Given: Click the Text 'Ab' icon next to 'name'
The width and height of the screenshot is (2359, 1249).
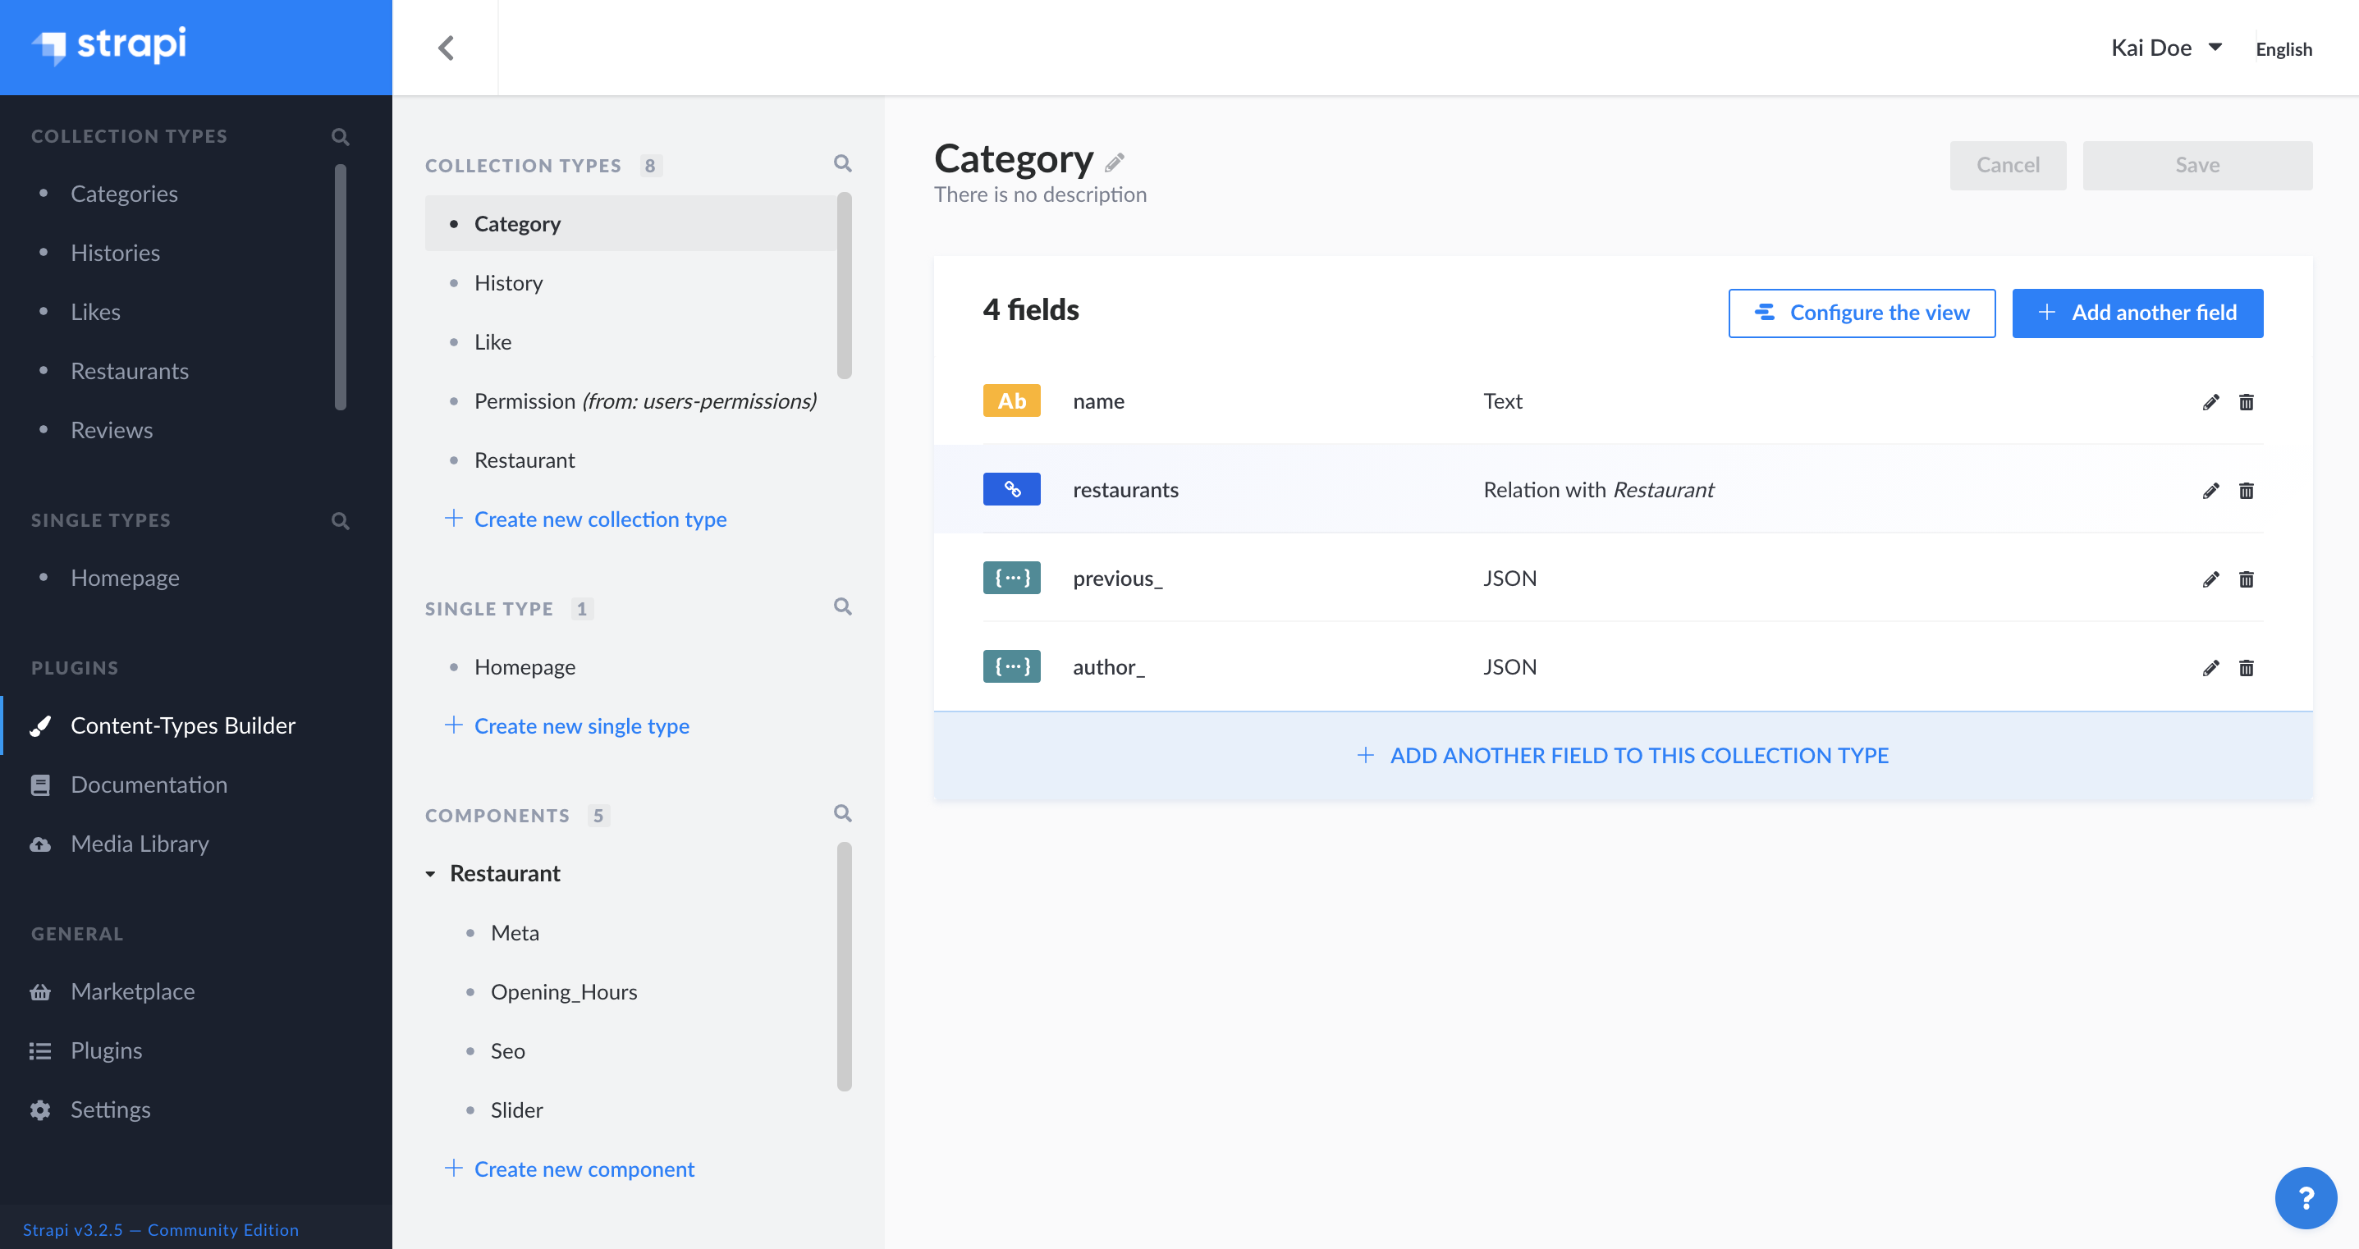Looking at the screenshot, I should point(1011,400).
